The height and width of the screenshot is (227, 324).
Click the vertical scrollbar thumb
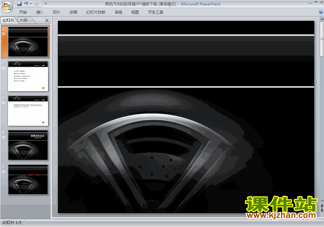pyautogui.click(x=322, y=39)
